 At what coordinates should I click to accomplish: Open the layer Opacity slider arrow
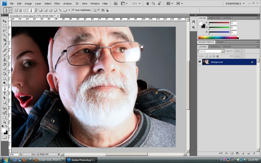tap(243, 51)
